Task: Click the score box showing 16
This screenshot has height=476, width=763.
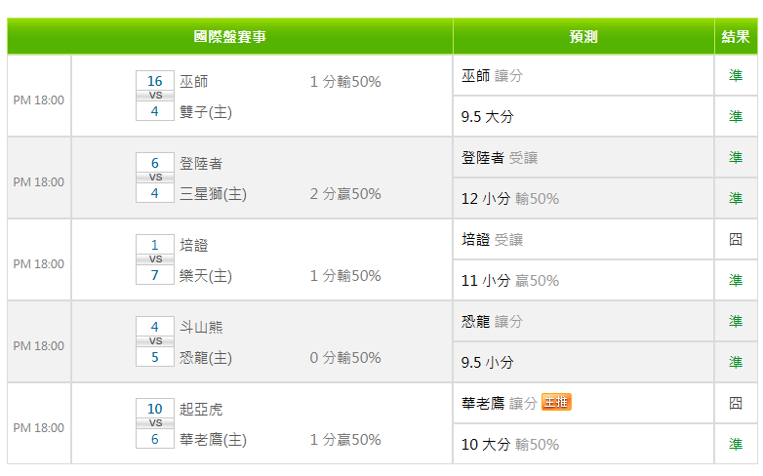Action: tap(155, 81)
